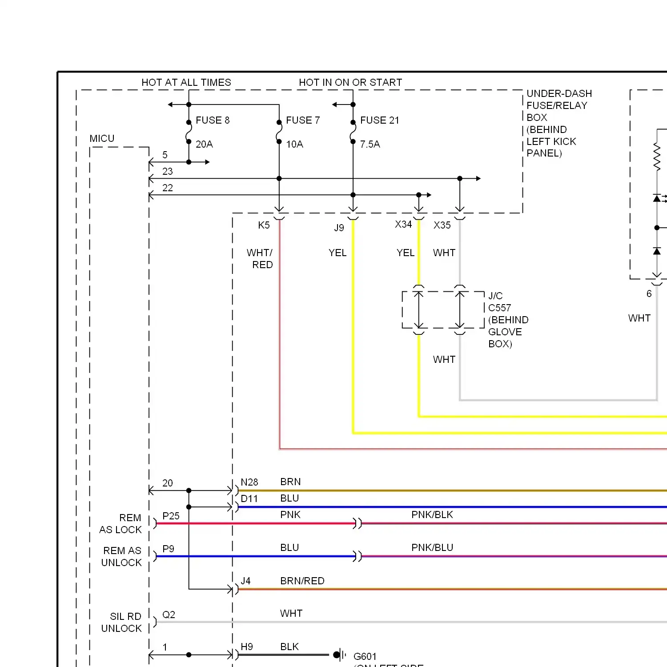Click the FUSE 7 10A fuse symbol
The height and width of the screenshot is (667, 667).
point(279,132)
